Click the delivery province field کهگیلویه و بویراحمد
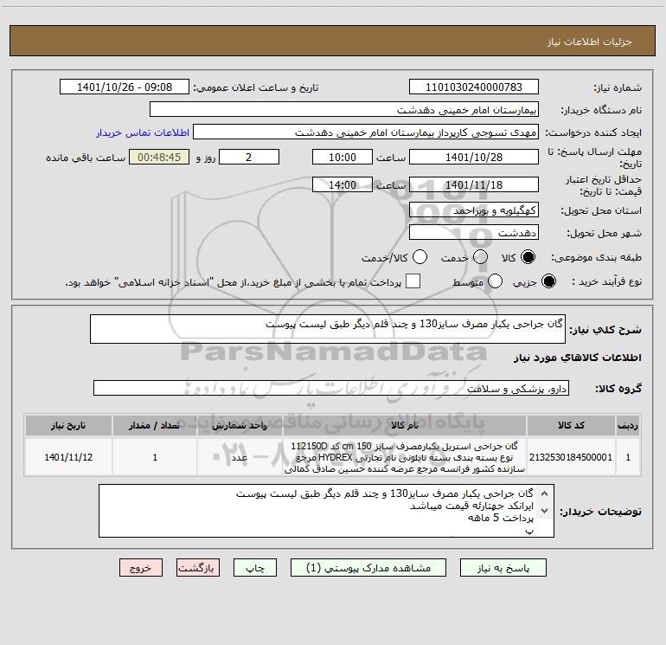 click(474, 210)
